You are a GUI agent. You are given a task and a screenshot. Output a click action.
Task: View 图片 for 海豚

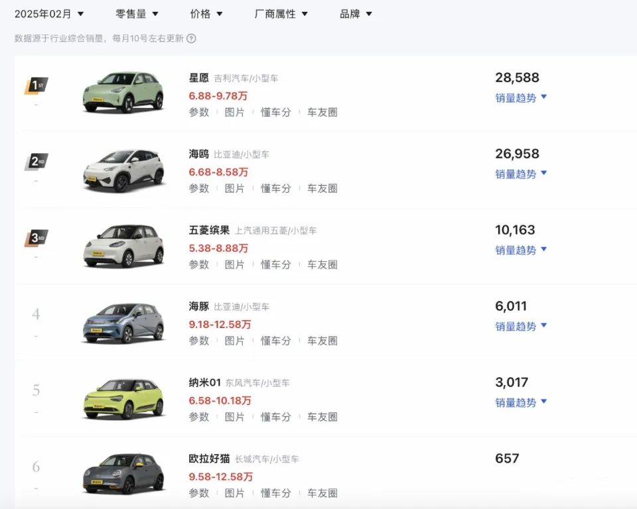(235, 341)
